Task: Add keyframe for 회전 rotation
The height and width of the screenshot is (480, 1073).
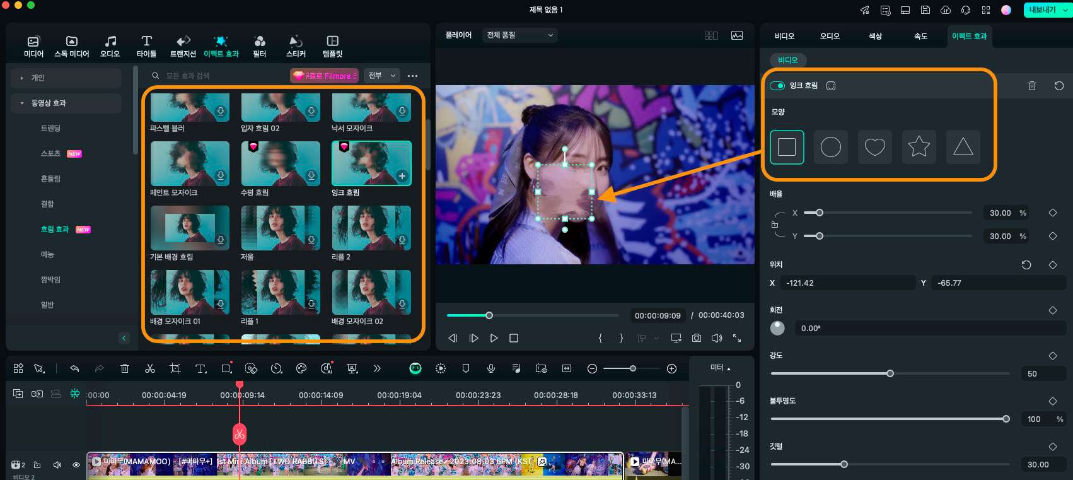Action: coord(1052,310)
